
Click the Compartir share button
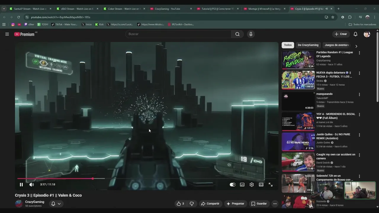click(210, 204)
